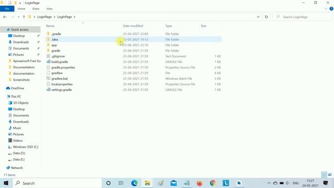This screenshot has width=334, height=188.
Task: Open Data (E:) drive
Action: click(19, 159)
